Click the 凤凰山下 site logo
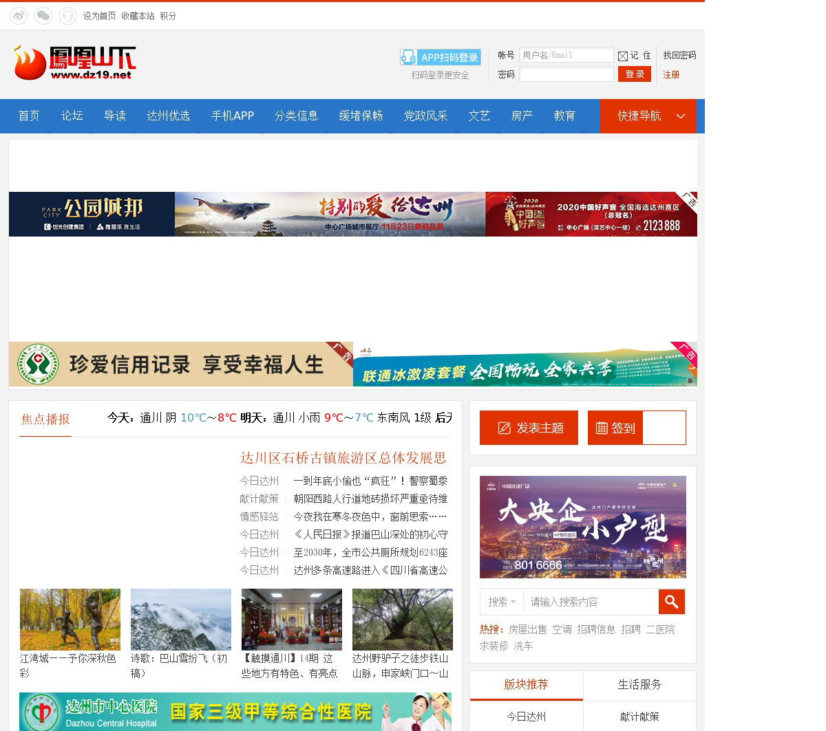Viewport: 826px width, 731px height. click(x=74, y=63)
